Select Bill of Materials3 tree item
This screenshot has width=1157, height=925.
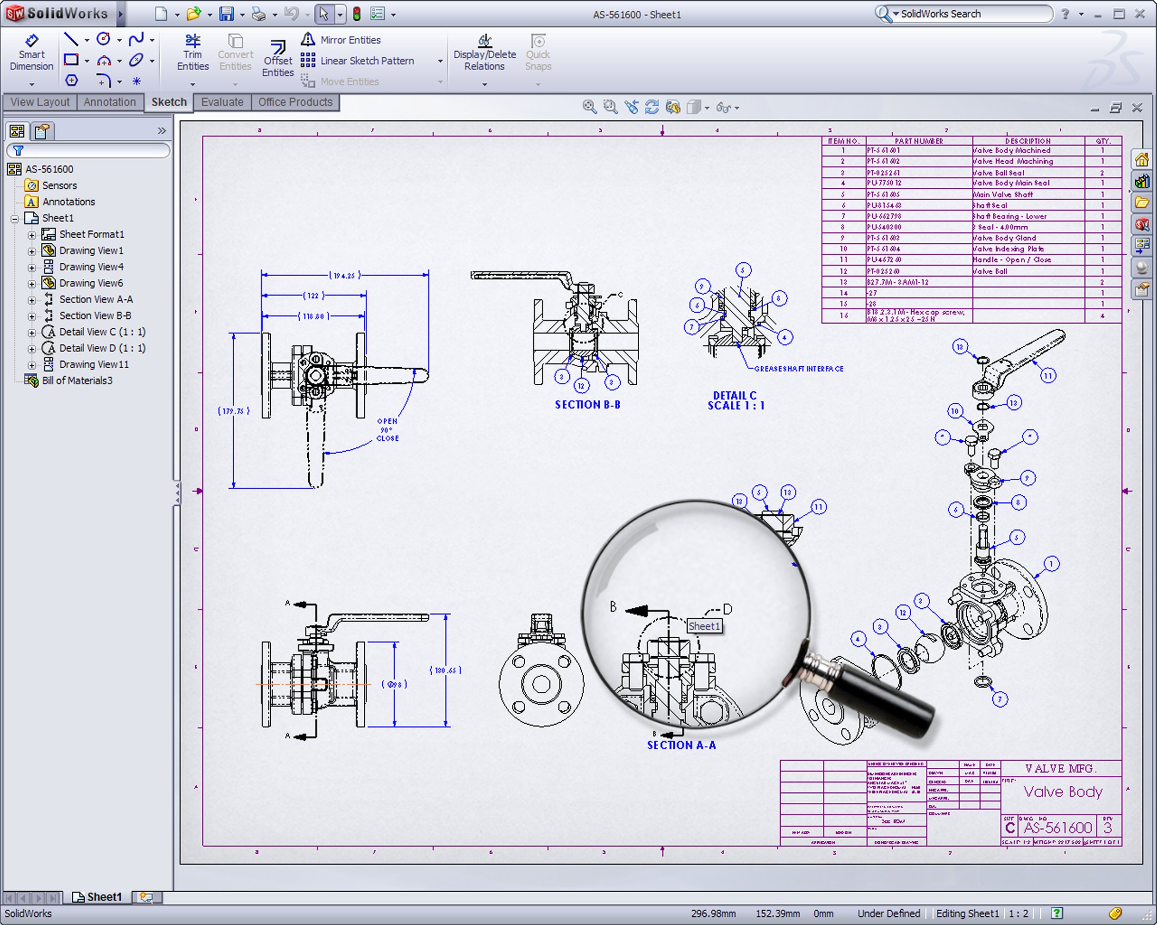pos(77,381)
